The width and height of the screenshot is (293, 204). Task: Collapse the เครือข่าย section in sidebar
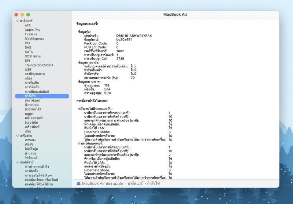[x=17, y=135]
